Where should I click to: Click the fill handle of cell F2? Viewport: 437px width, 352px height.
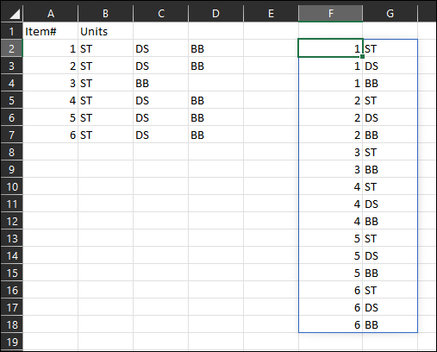(362, 57)
